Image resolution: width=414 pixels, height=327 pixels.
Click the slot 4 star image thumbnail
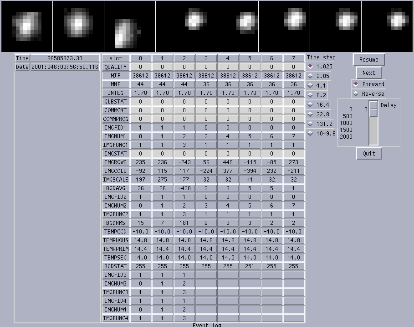233,26
